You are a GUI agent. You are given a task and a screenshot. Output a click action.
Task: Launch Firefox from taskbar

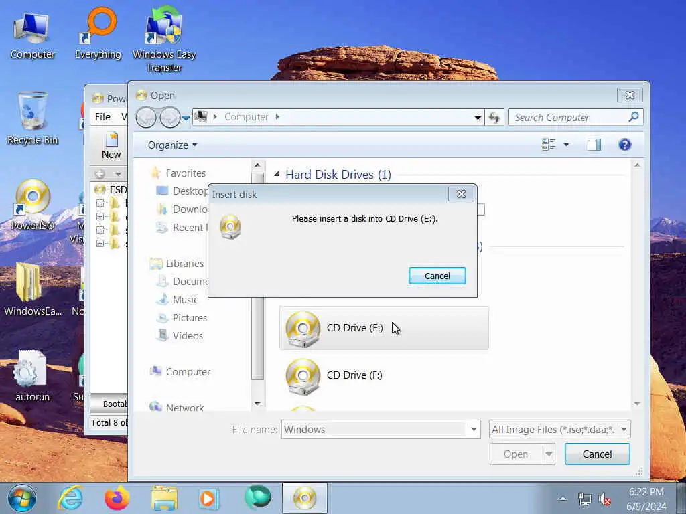(x=117, y=498)
